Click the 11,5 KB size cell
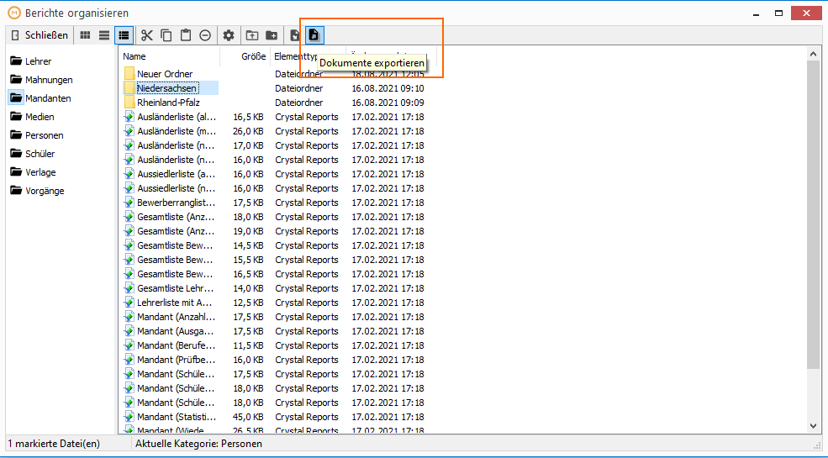The image size is (828, 458). tap(248, 345)
